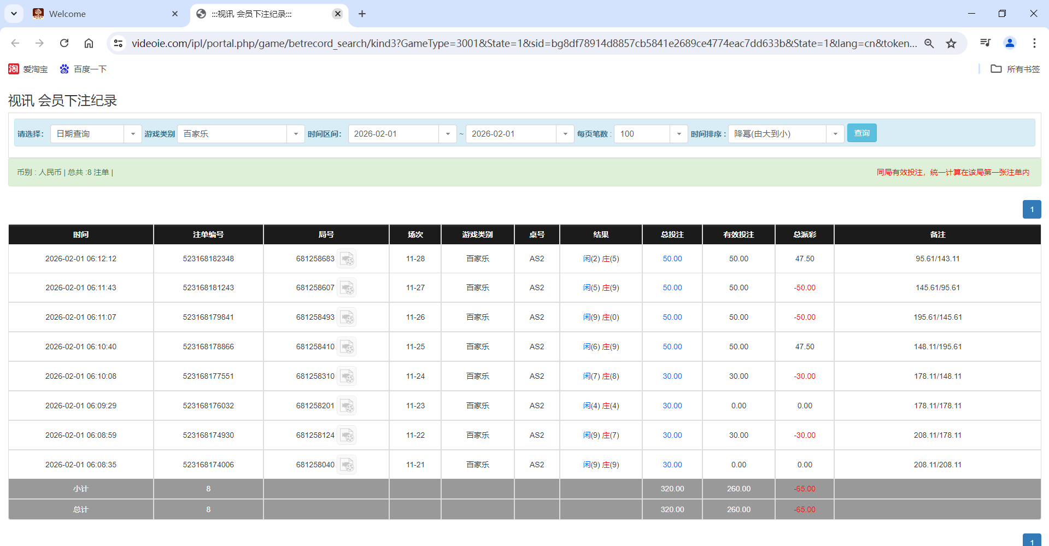Expand the 时间排序 sort order dropdown
Screen dimensions: 1049x546
(x=834, y=133)
